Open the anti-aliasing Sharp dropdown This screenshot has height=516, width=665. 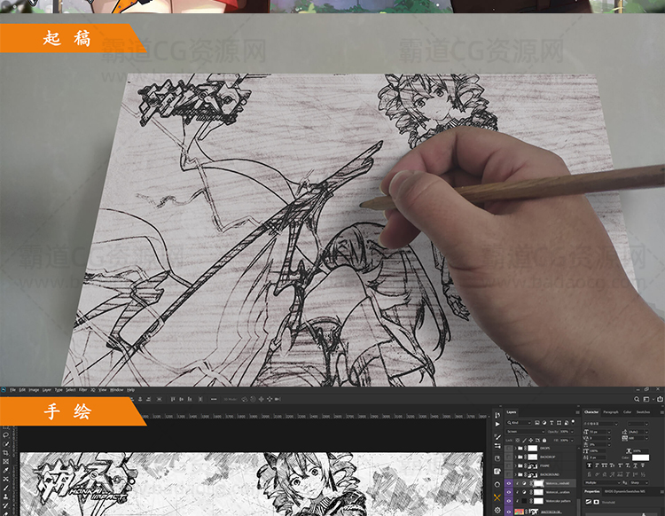click(639, 482)
